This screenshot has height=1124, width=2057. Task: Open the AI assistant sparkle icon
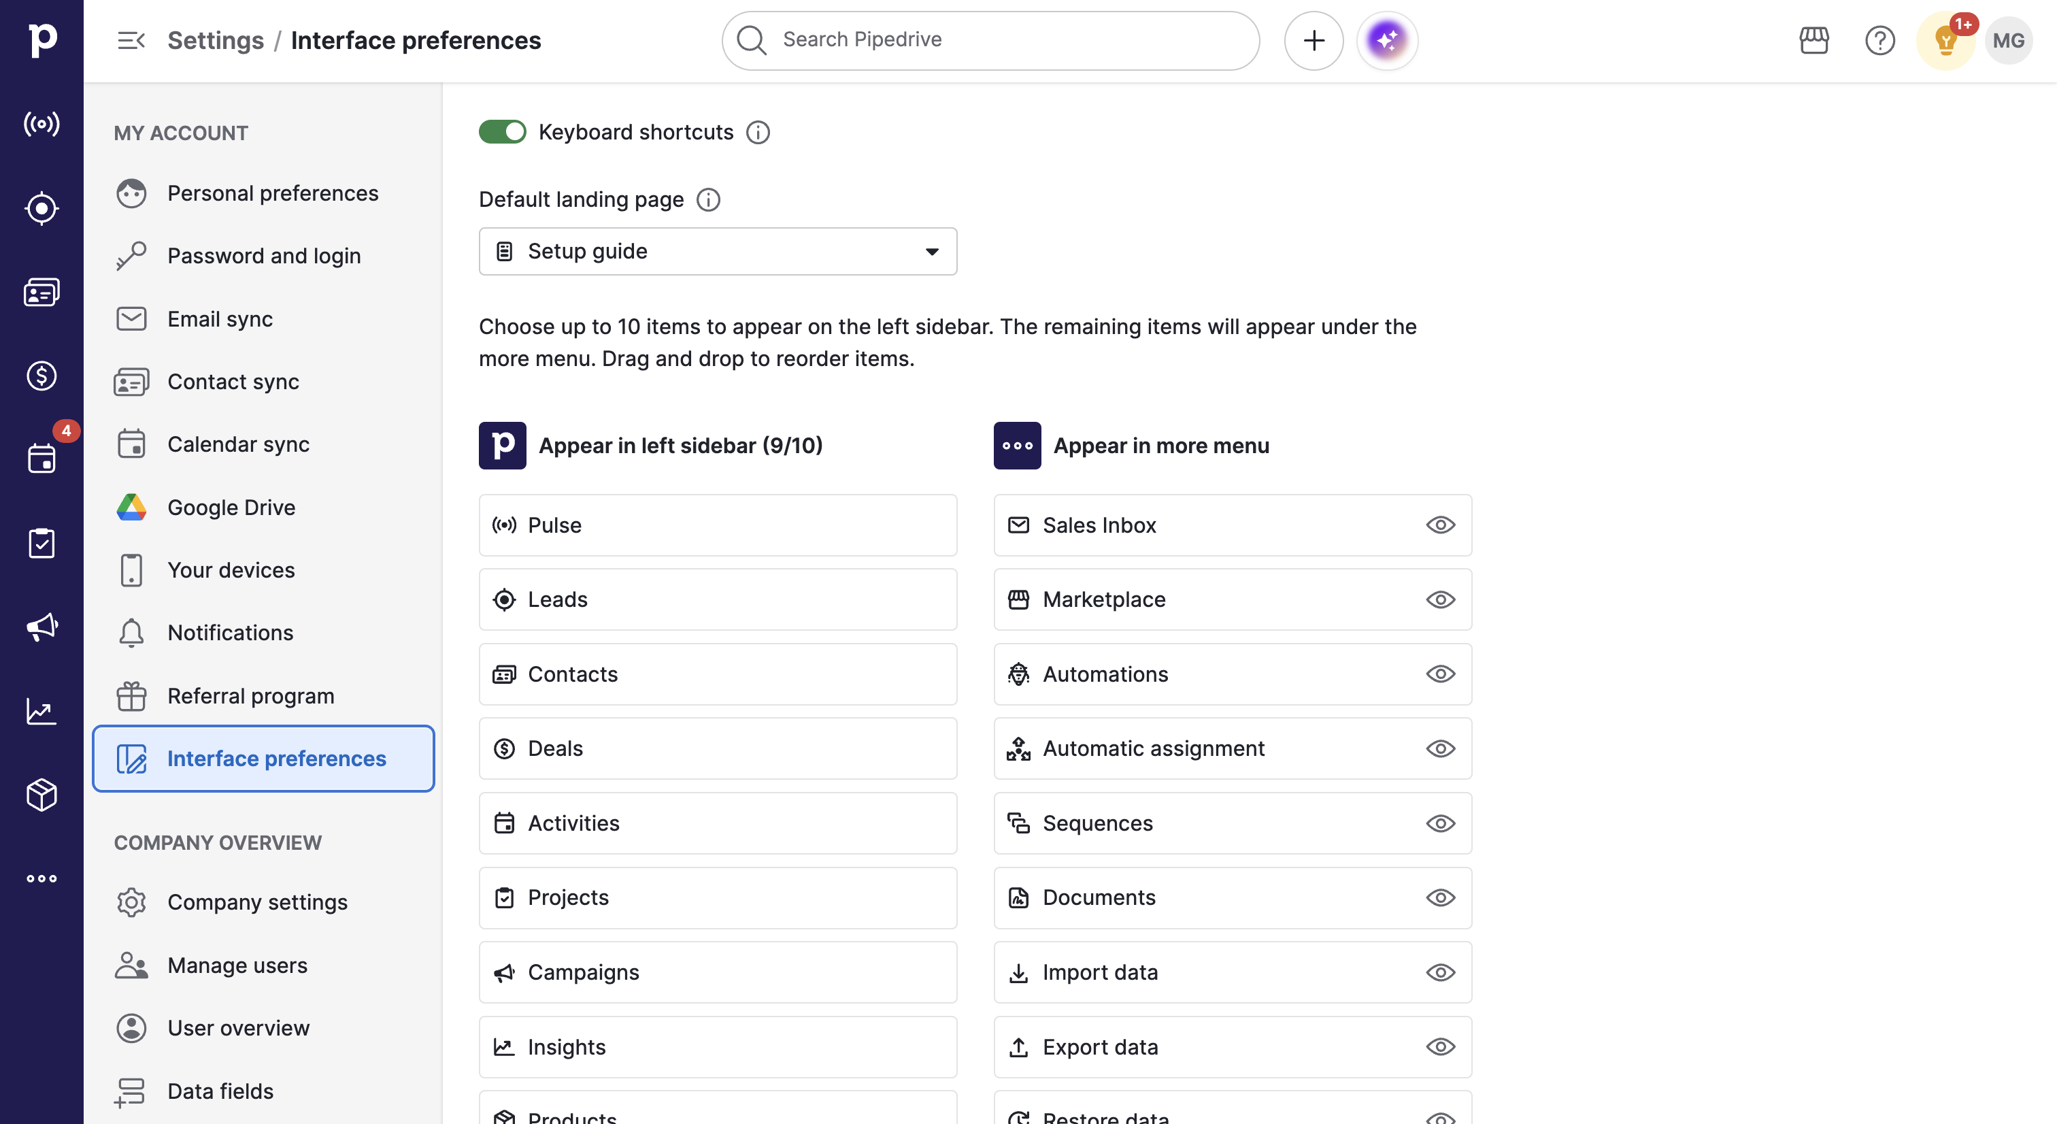[x=1387, y=40]
